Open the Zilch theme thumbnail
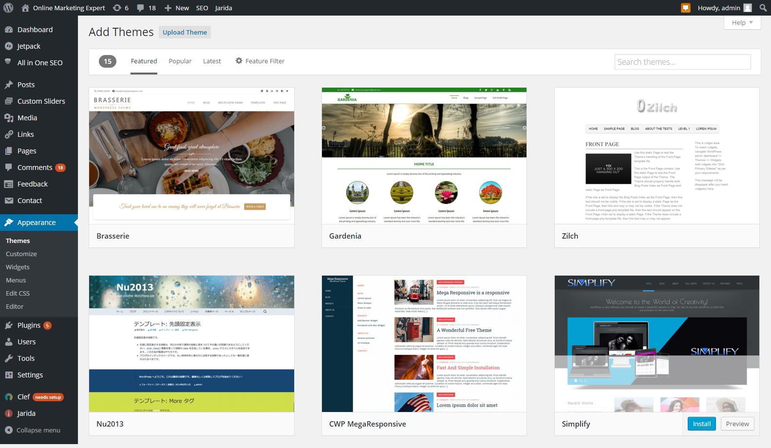This screenshot has height=448, width=771. (x=657, y=156)
